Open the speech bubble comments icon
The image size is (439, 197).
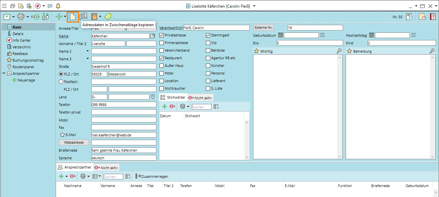tap(83, 17)
